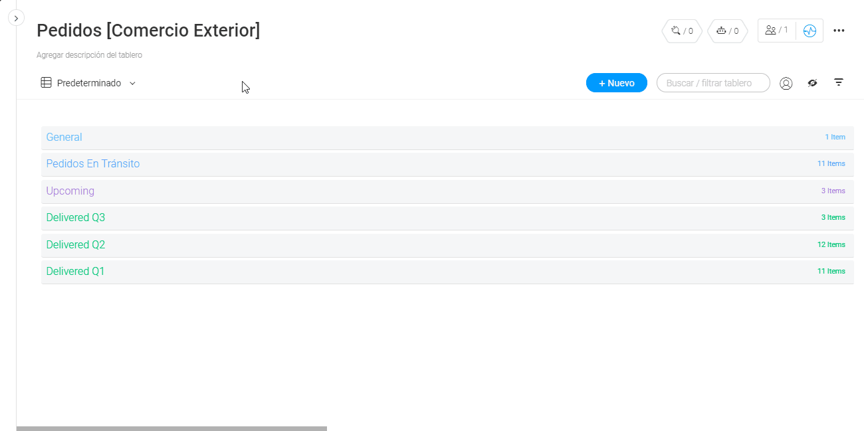Expand the Delivered Q3 group
Screen dimensions: 864x431
tap(76, 218)
